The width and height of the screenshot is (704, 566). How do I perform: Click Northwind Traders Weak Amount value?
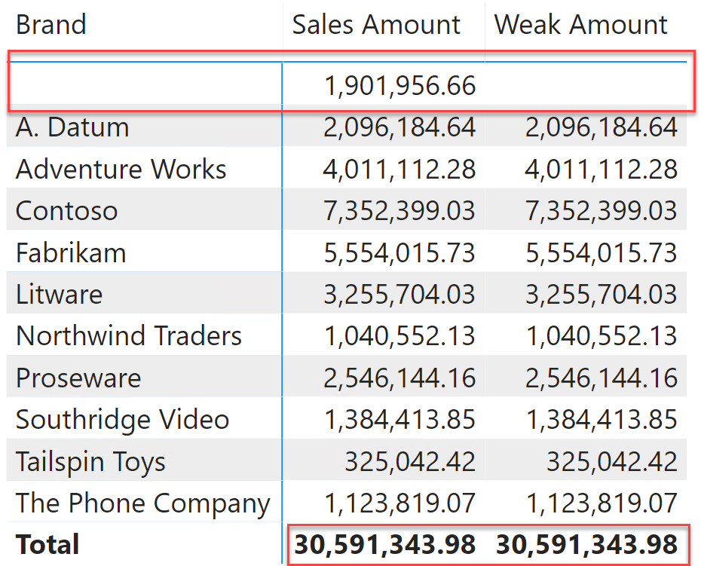[x=601, y=335]
